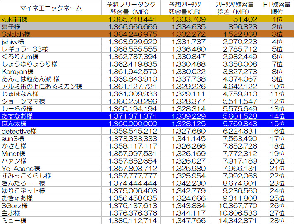Click the 1,380,112.714 MB value cell

coord(133,221)
